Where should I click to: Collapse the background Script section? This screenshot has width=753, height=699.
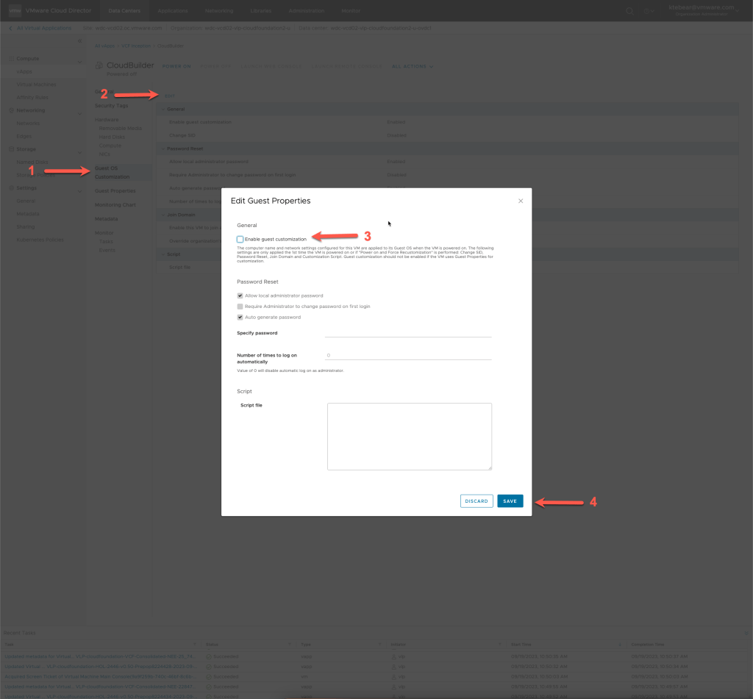pyautogui.click(x=163, y=254)
